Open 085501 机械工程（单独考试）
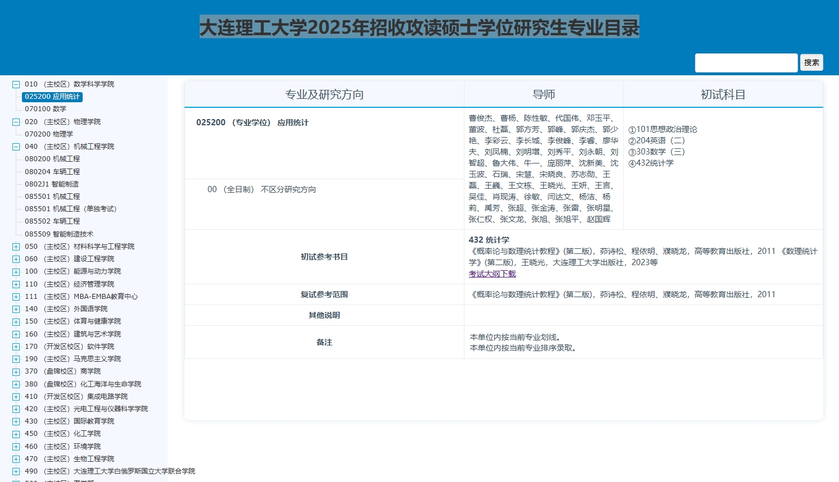 coord(71,209)
